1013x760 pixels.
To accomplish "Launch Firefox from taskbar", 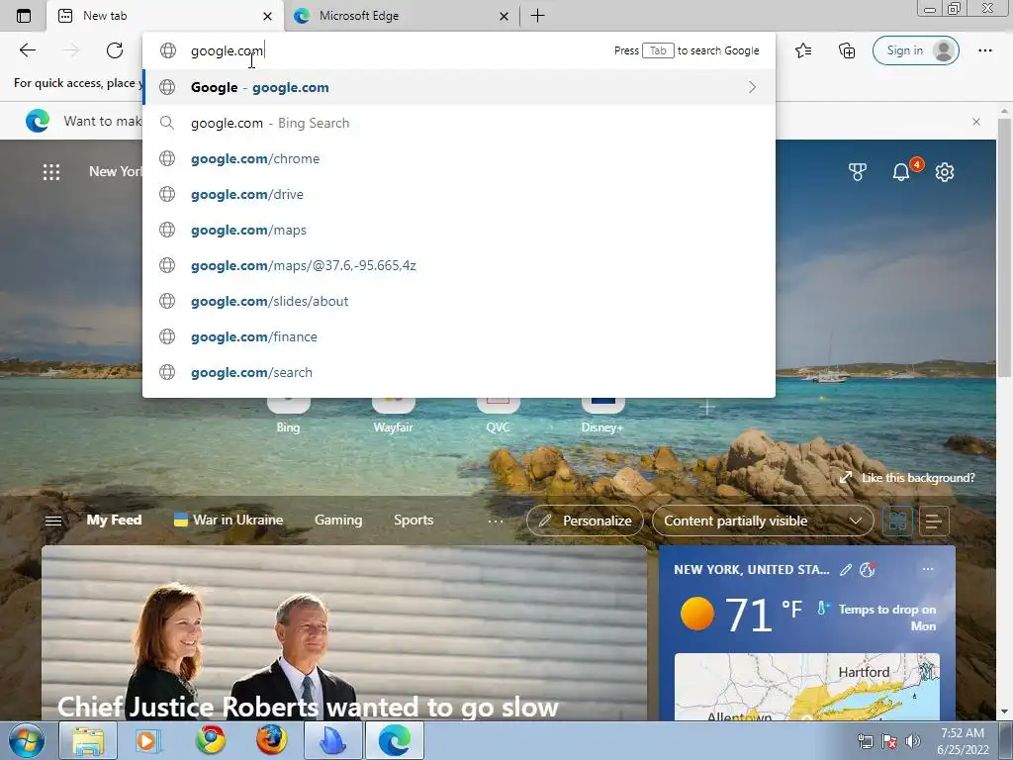I will point(271,740).
